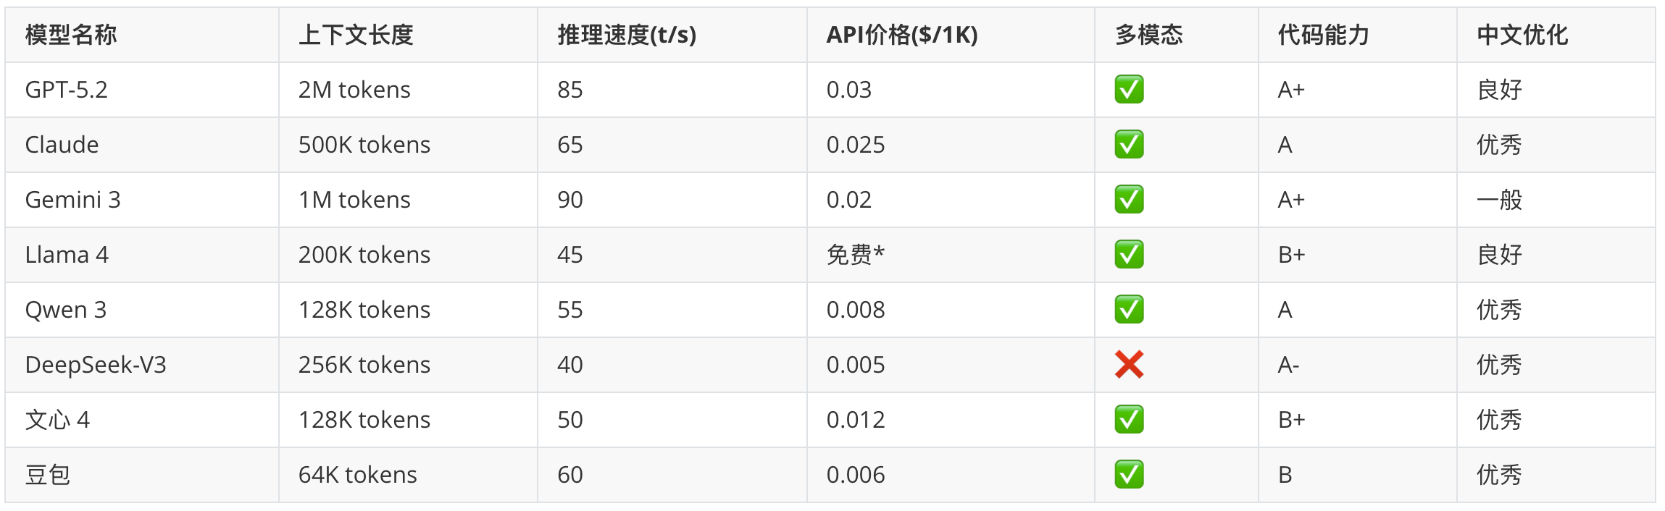Click the green checkmark in Gemini 3 row
This screenshot has width=1665, height=511.
1129,200
